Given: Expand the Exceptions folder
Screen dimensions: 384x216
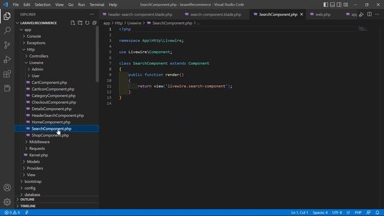Looking at the screenshot, I should (x=36, y=43).
